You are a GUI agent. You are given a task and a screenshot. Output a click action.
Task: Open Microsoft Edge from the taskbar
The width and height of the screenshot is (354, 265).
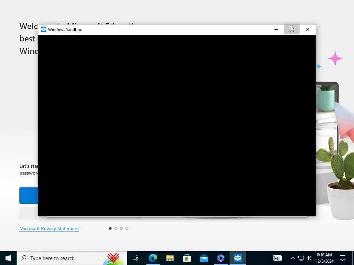tap(153, 258)
